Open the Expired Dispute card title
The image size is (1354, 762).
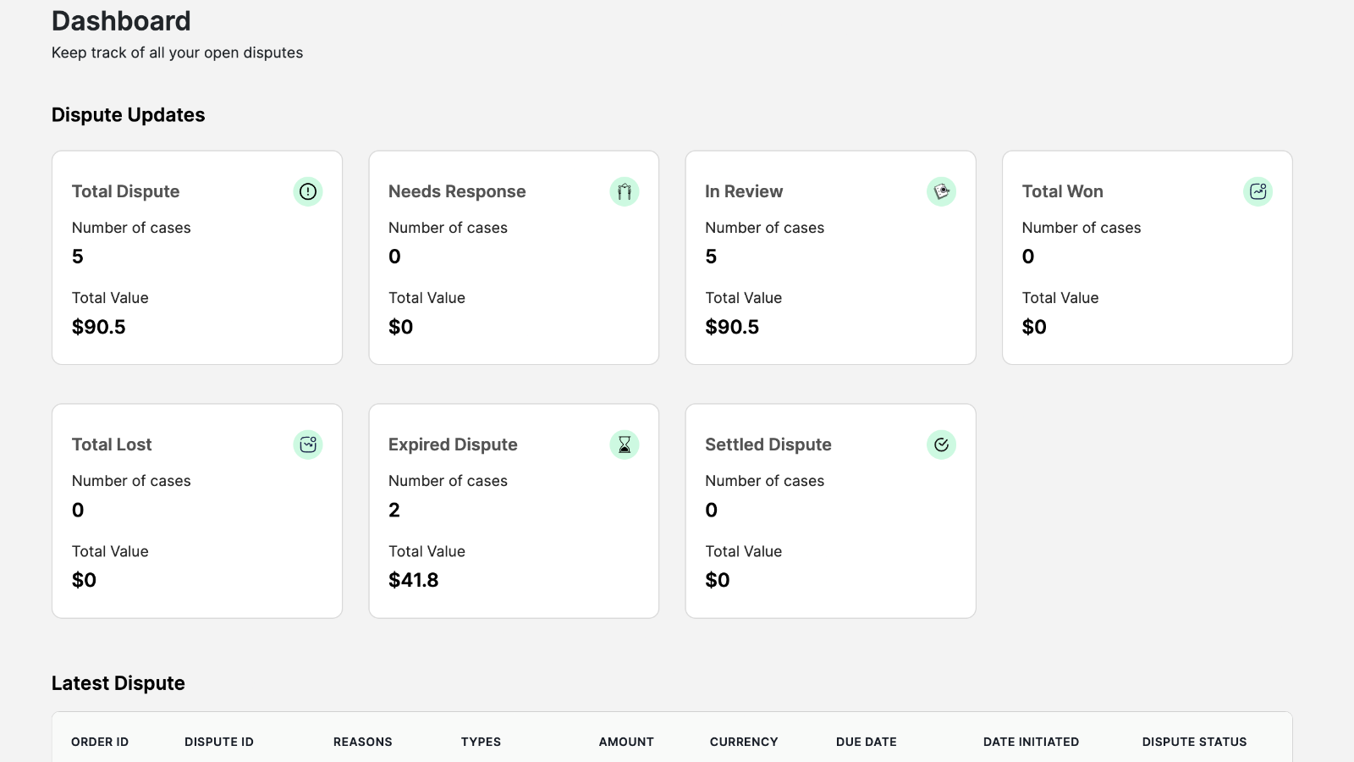[x=453, y=444]
